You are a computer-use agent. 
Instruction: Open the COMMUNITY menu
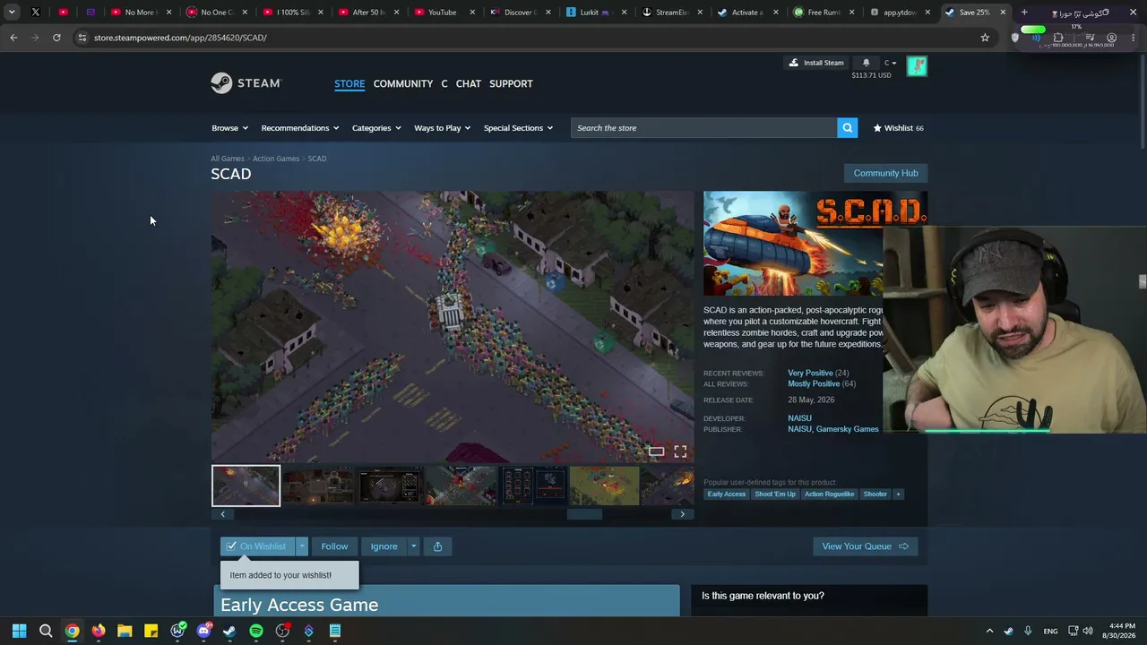point(403,83)
